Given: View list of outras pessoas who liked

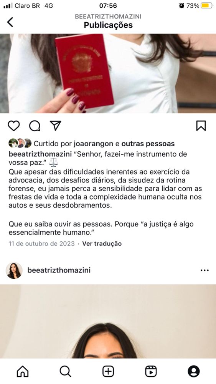Looking at the screenshot, I should click(148, 144).
